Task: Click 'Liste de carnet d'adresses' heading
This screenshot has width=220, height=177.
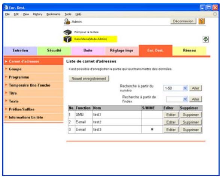Action: coord(91,61)
